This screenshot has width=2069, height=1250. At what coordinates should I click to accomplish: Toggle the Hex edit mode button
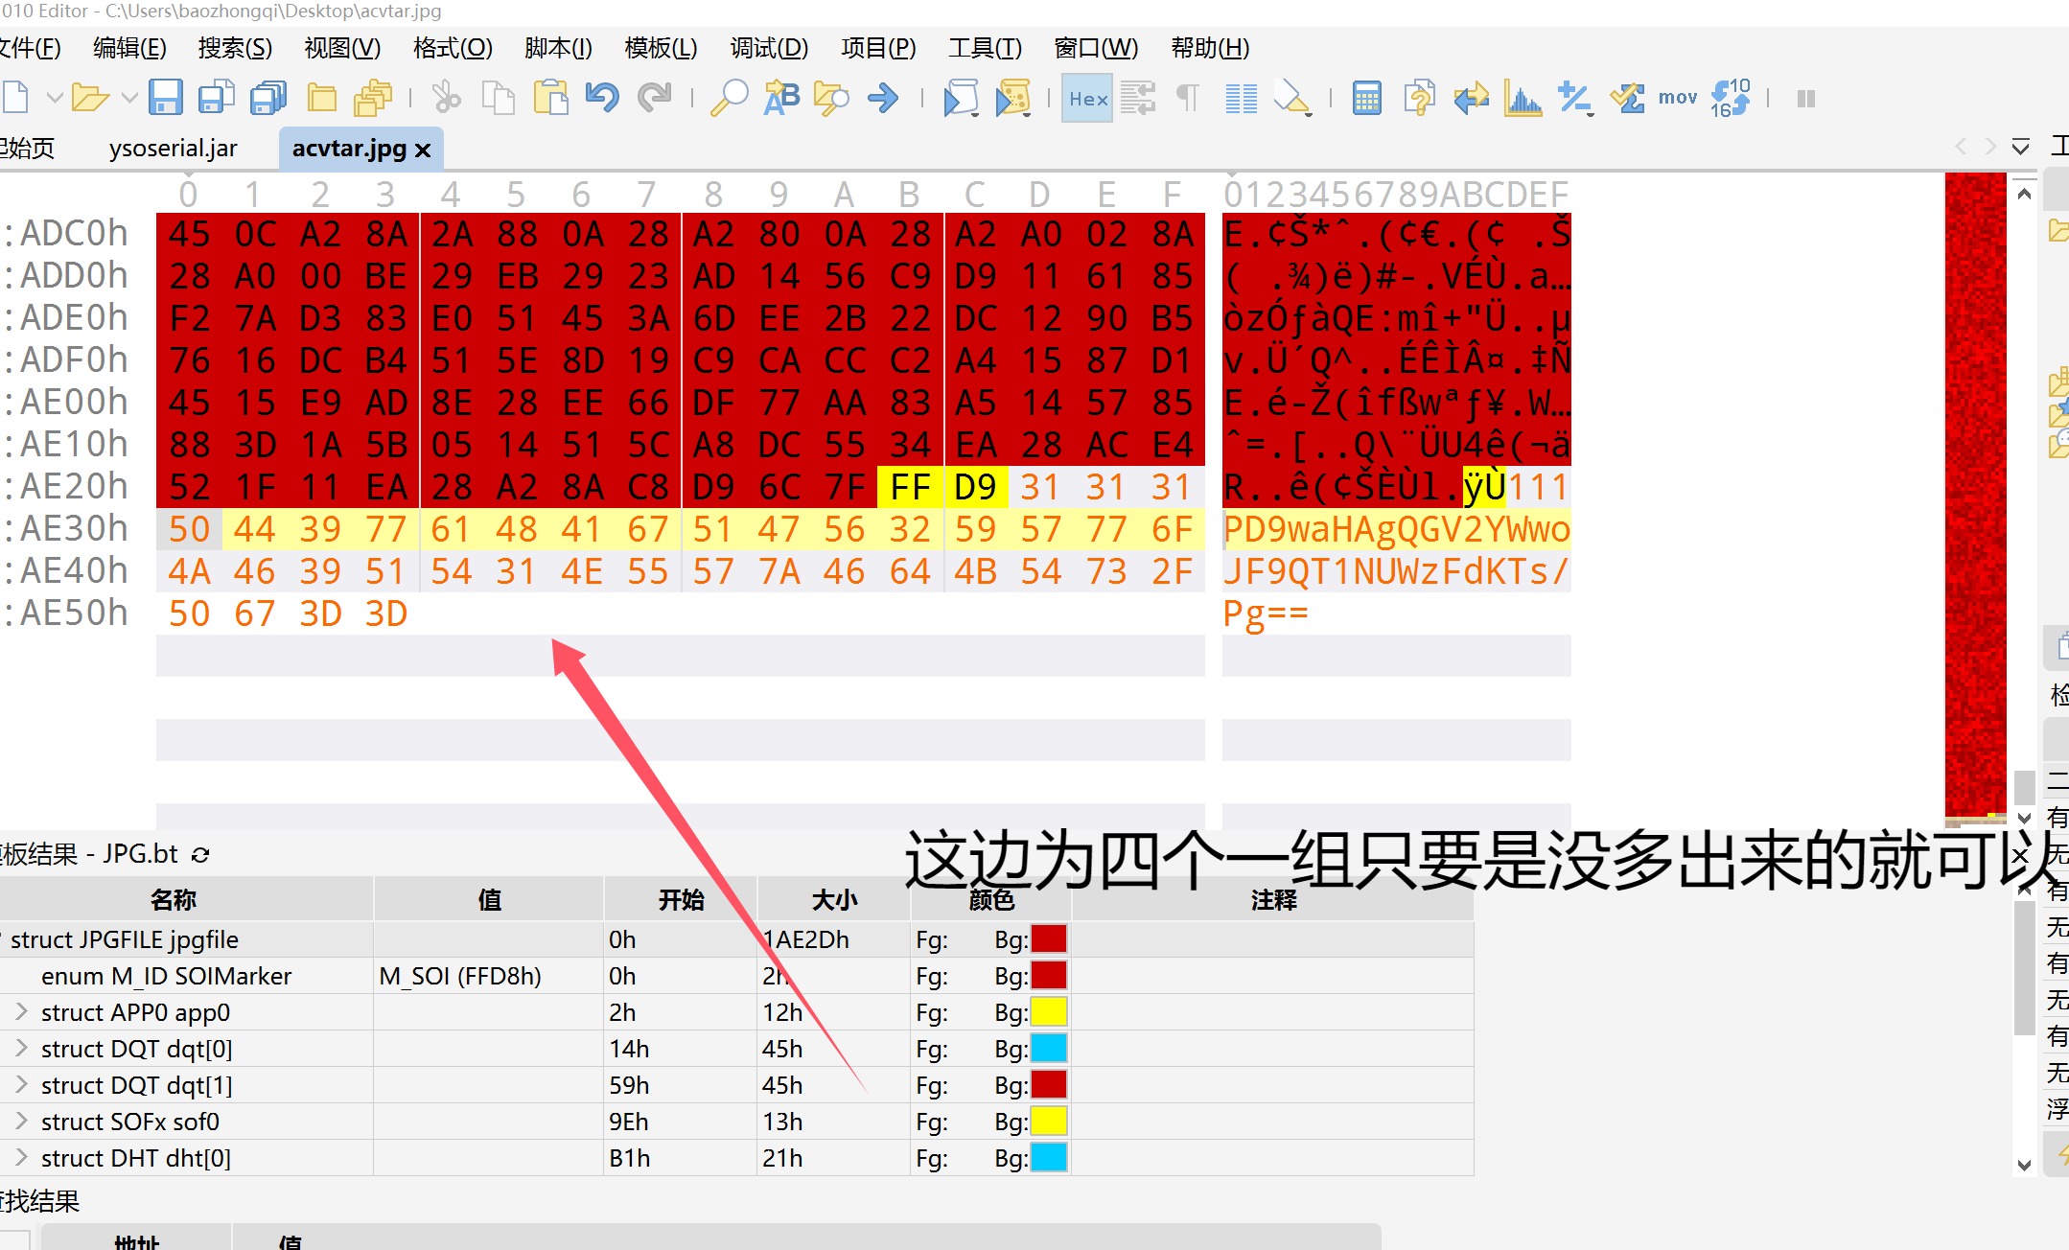(1087, 98)
